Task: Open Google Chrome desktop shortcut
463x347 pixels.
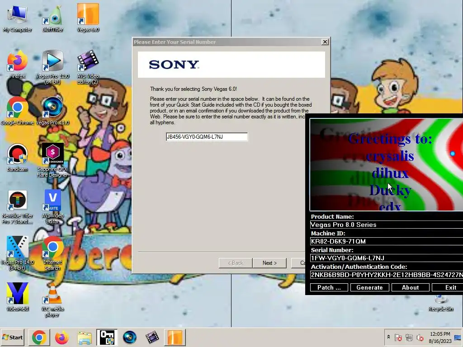Action: (x=17, y=111)
